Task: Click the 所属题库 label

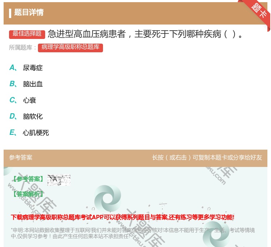Action: [x=23, y=48]
